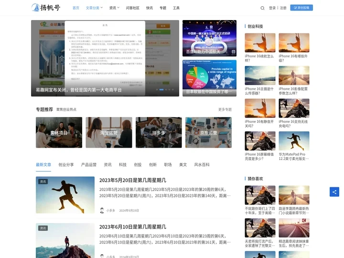Open the search magnifier icon
This screenshot has height=258, width=344.
pyautogui.click(x=262, y=8)
